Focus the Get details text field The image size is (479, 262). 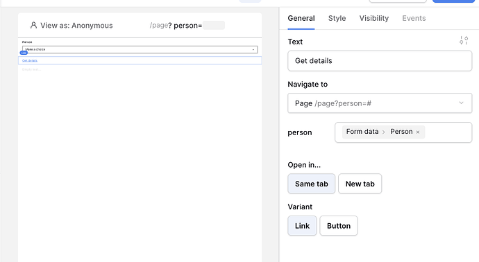[x=380, y=61]
